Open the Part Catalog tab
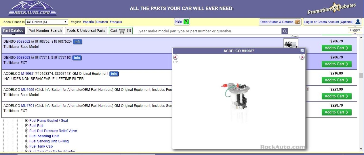 (x=13, y=31)
